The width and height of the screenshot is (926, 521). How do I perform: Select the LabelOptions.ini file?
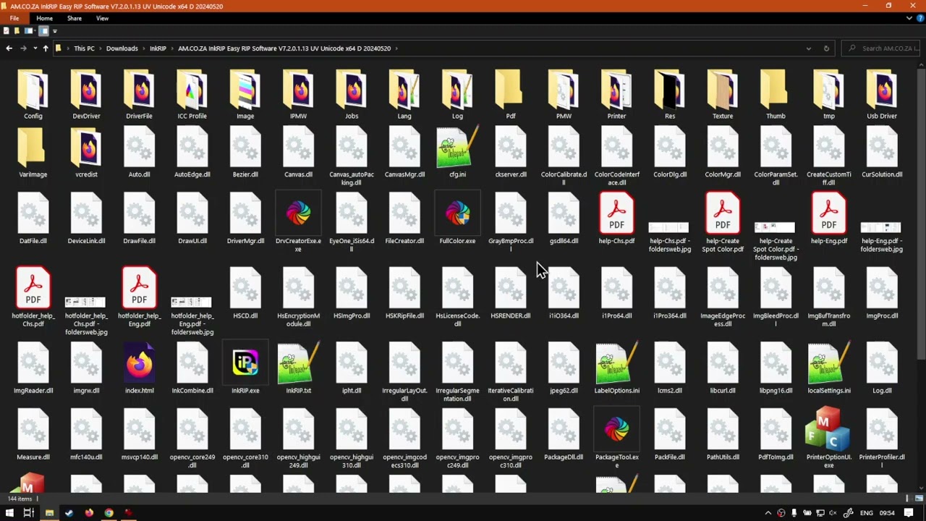(x=616, y=369)
